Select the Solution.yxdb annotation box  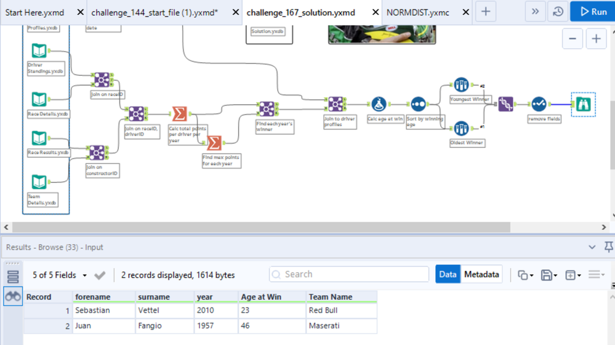tap(268, 31)
